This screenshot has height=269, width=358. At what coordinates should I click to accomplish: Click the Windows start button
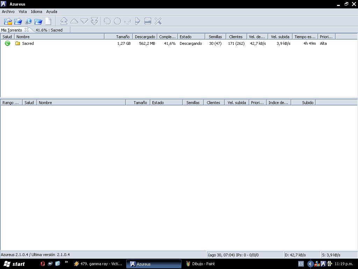(14, 264)
